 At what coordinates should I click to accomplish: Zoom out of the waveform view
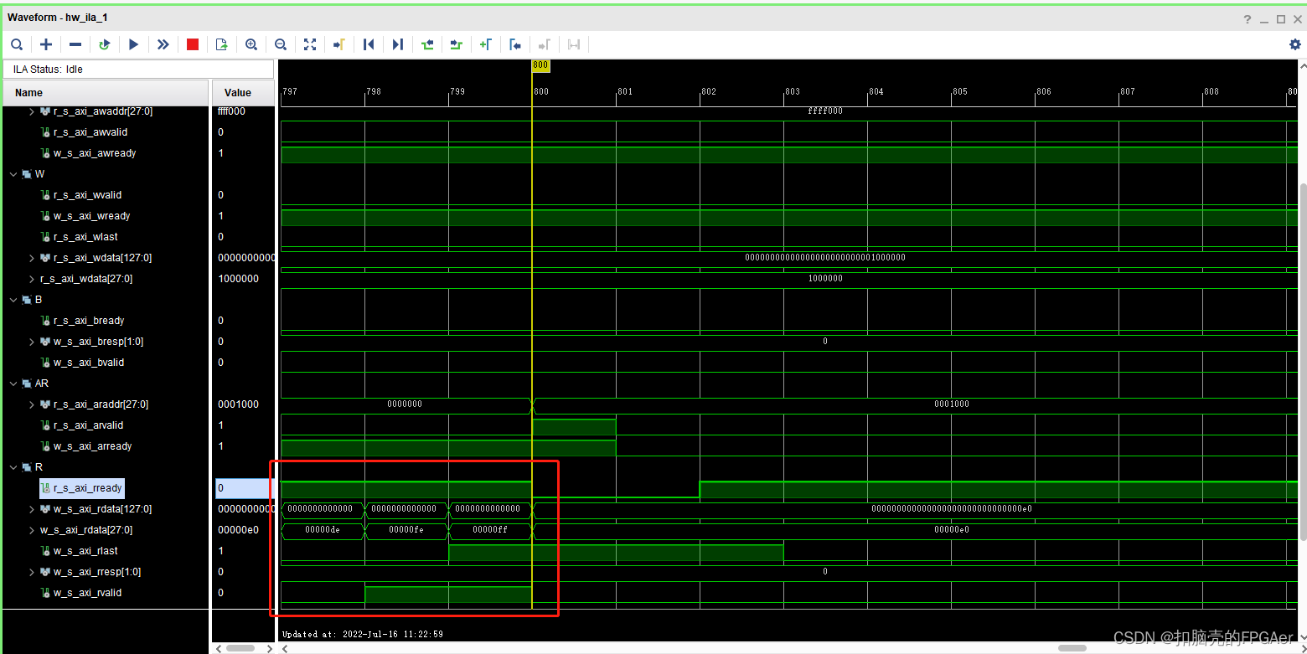[281, 44]
